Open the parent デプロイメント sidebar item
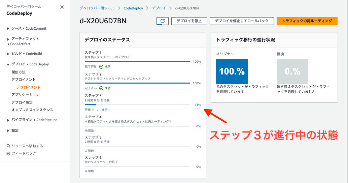Image resolution: width=348 pixels, height=183 pixels. pyautogui.click(x=24, y=80)
